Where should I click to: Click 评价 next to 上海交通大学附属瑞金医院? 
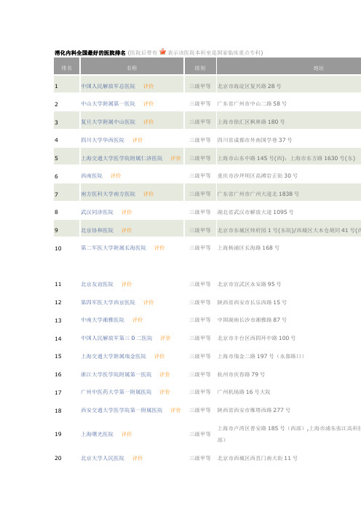coord(159,356)
